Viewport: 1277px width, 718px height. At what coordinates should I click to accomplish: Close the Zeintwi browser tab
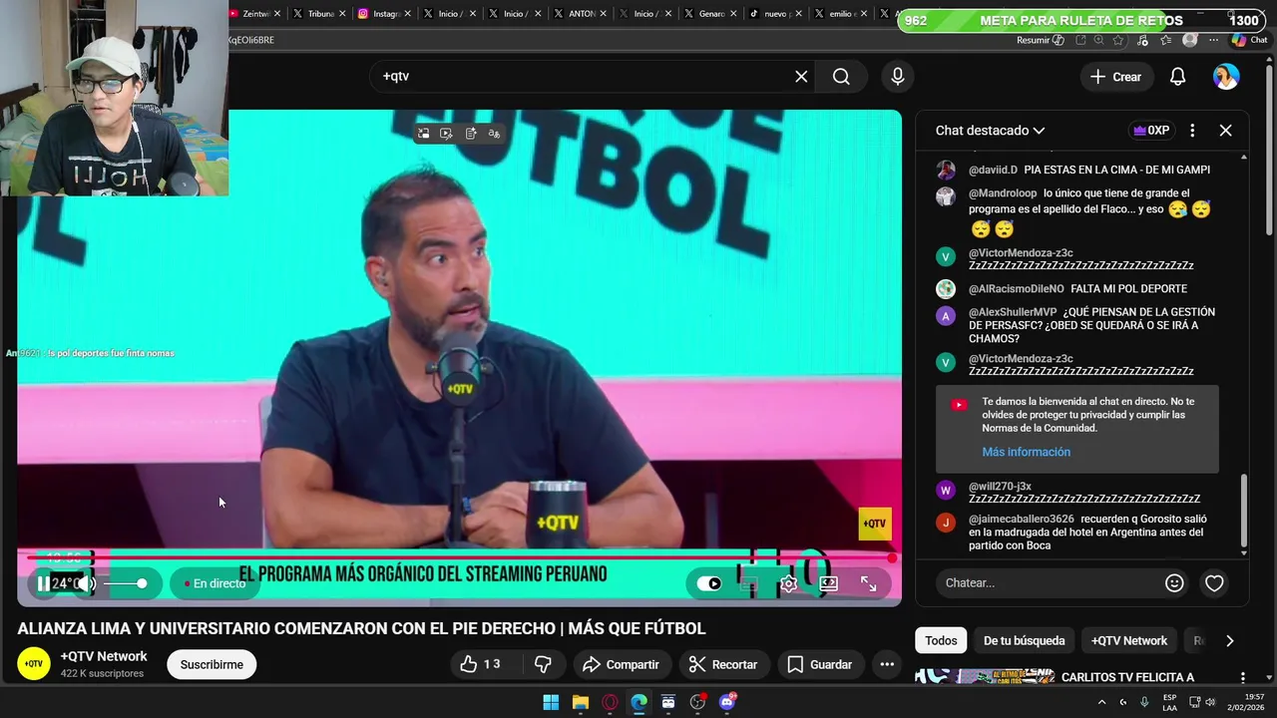277,14
